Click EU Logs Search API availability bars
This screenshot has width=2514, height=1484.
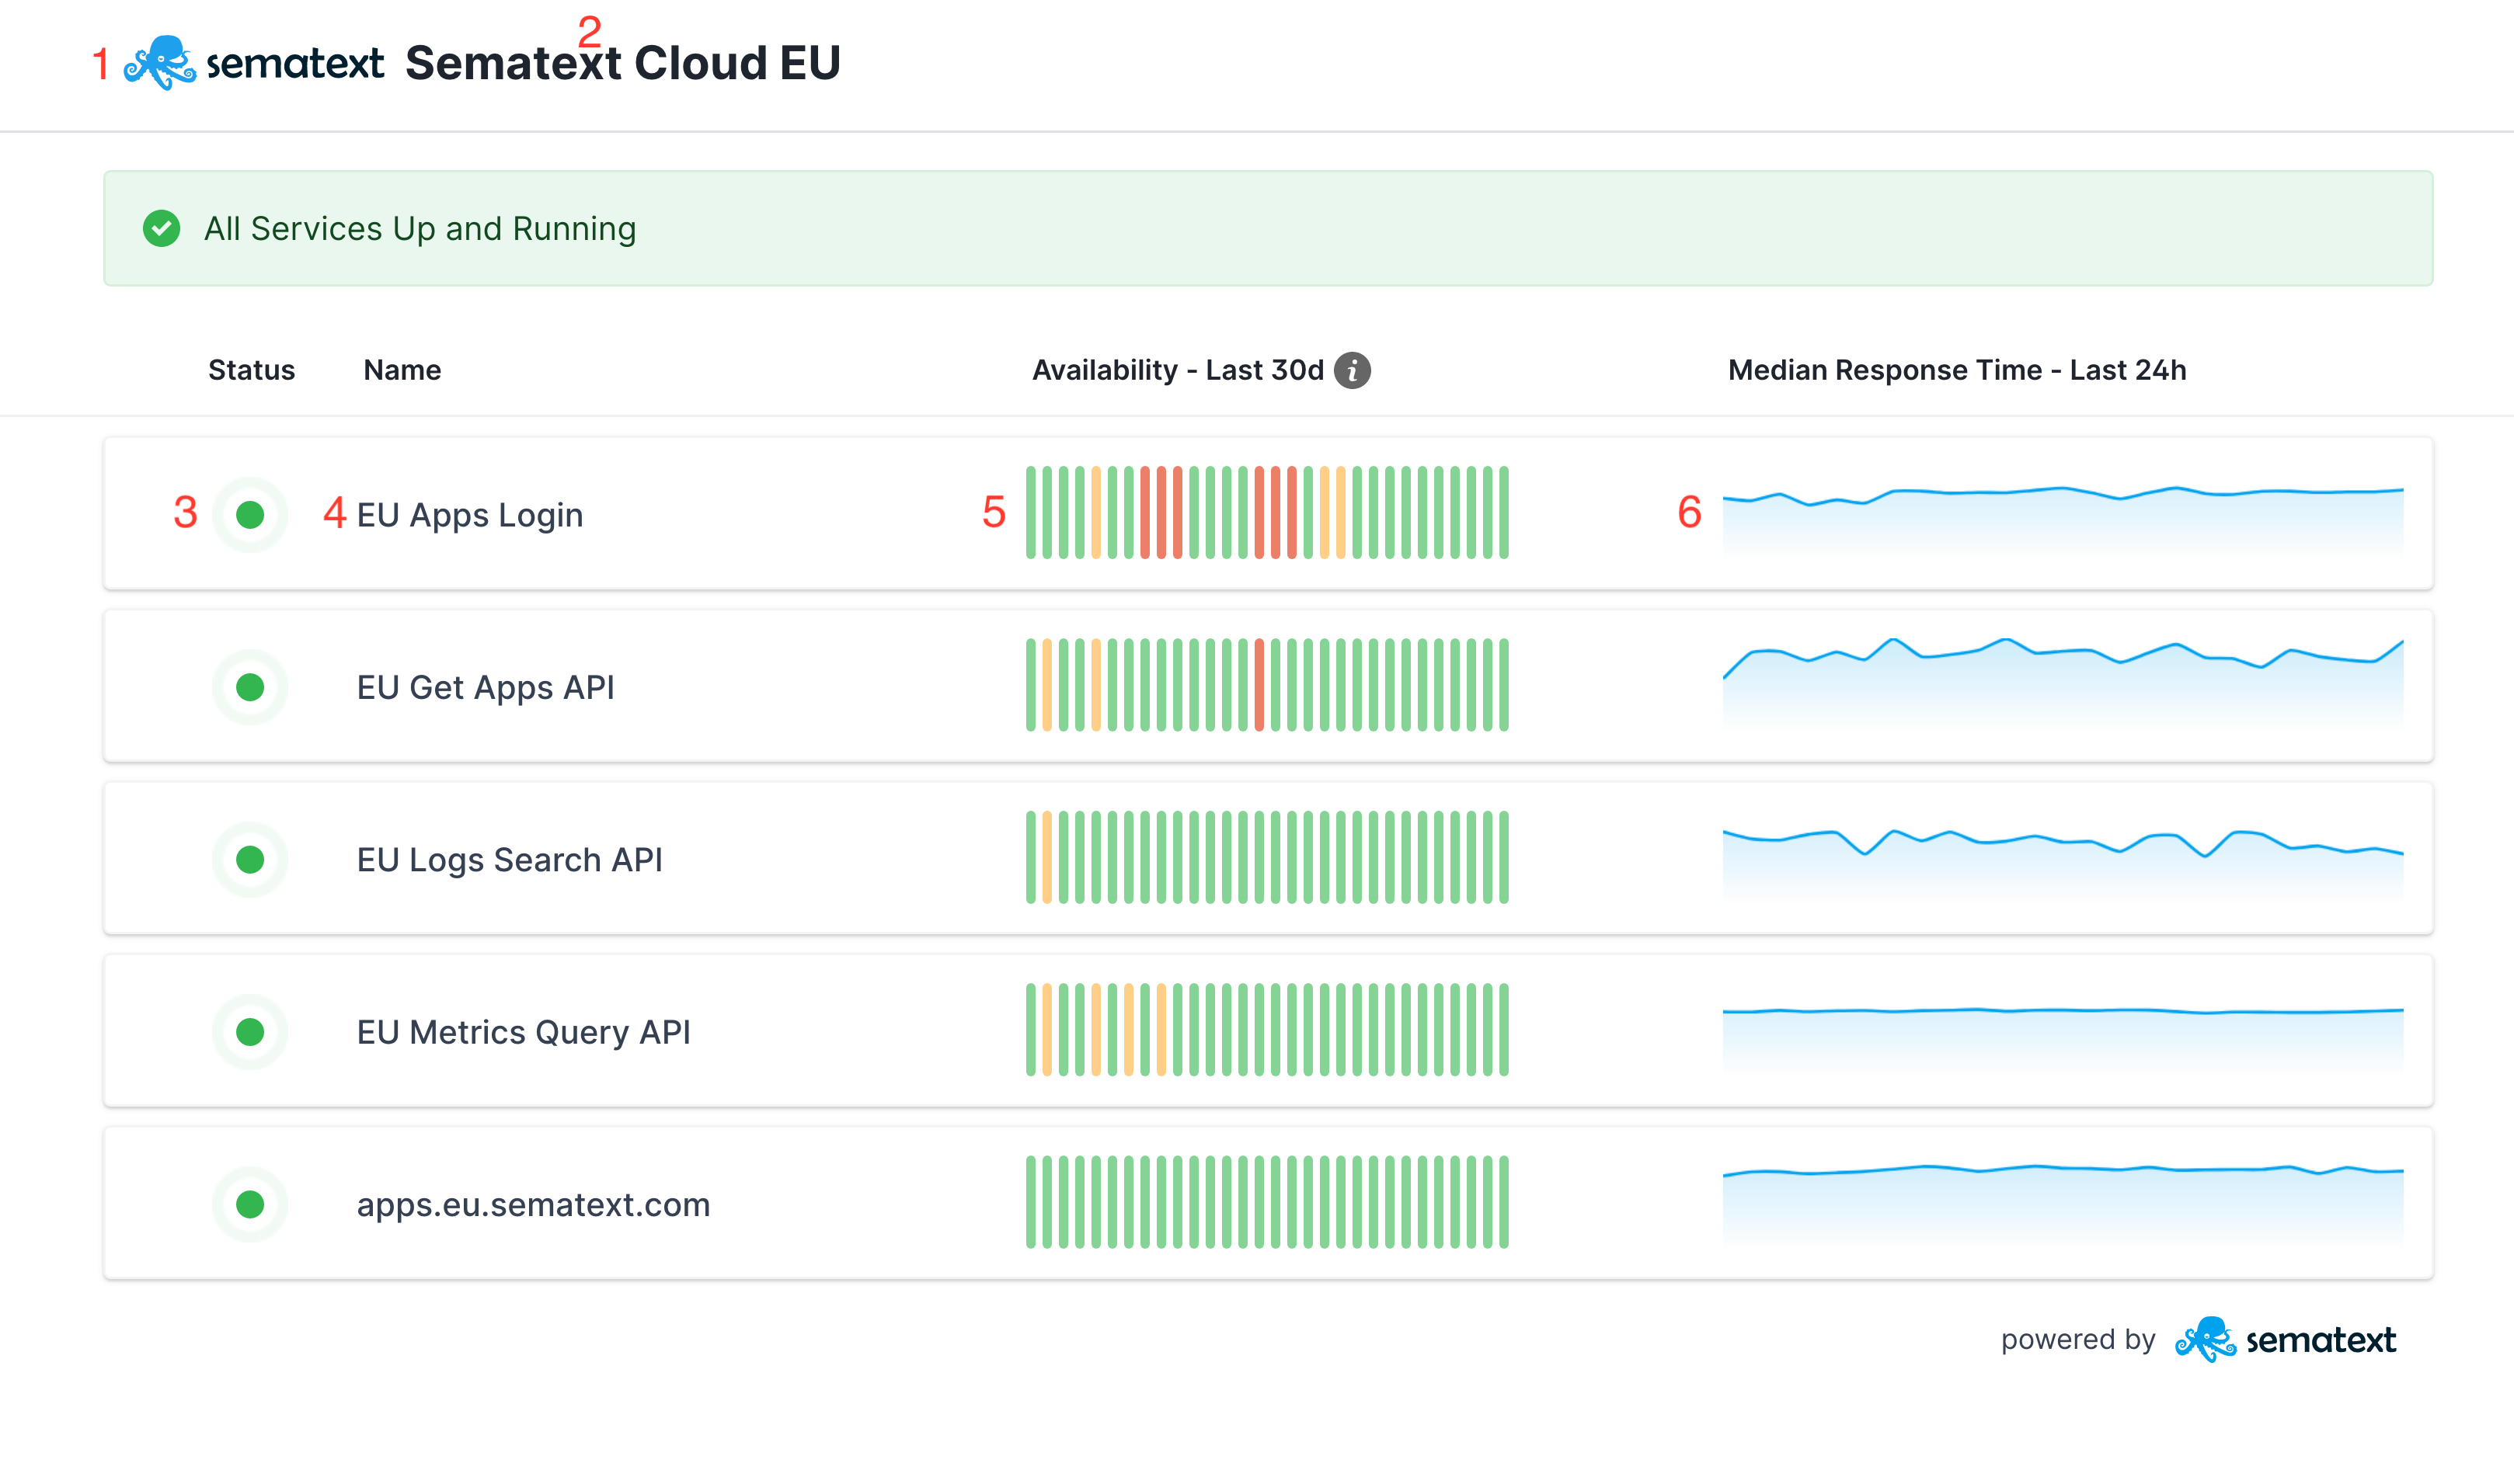tap(1268, 857)
